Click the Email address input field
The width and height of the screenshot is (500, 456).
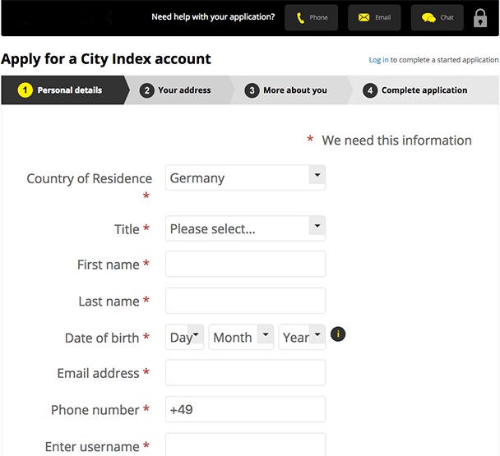(x=245, y=372)
